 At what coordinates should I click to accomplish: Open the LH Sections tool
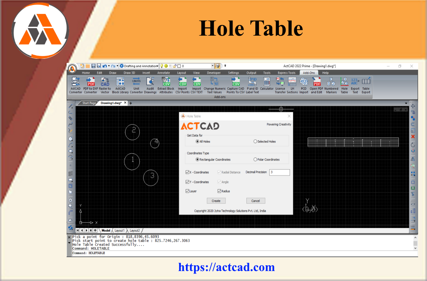(x=292, y=85)
